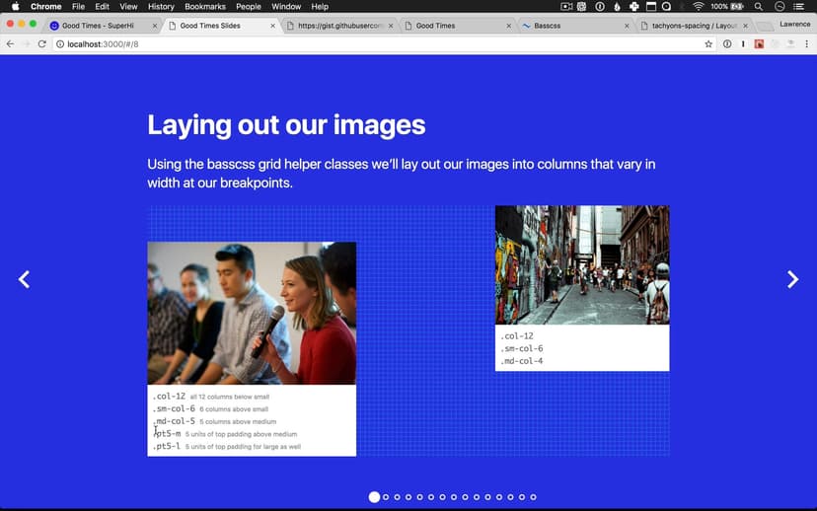Click the red extension icon in the toolbar

click(759, 44)
